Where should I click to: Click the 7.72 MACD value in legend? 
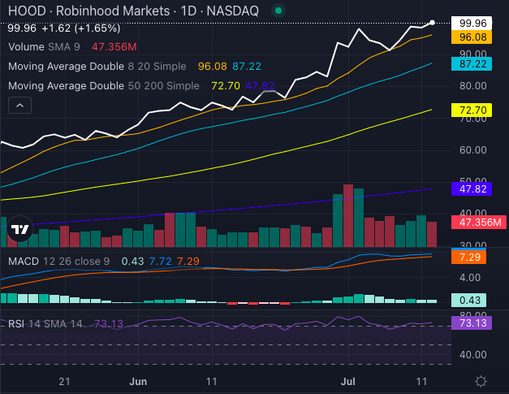click(161, 261)
